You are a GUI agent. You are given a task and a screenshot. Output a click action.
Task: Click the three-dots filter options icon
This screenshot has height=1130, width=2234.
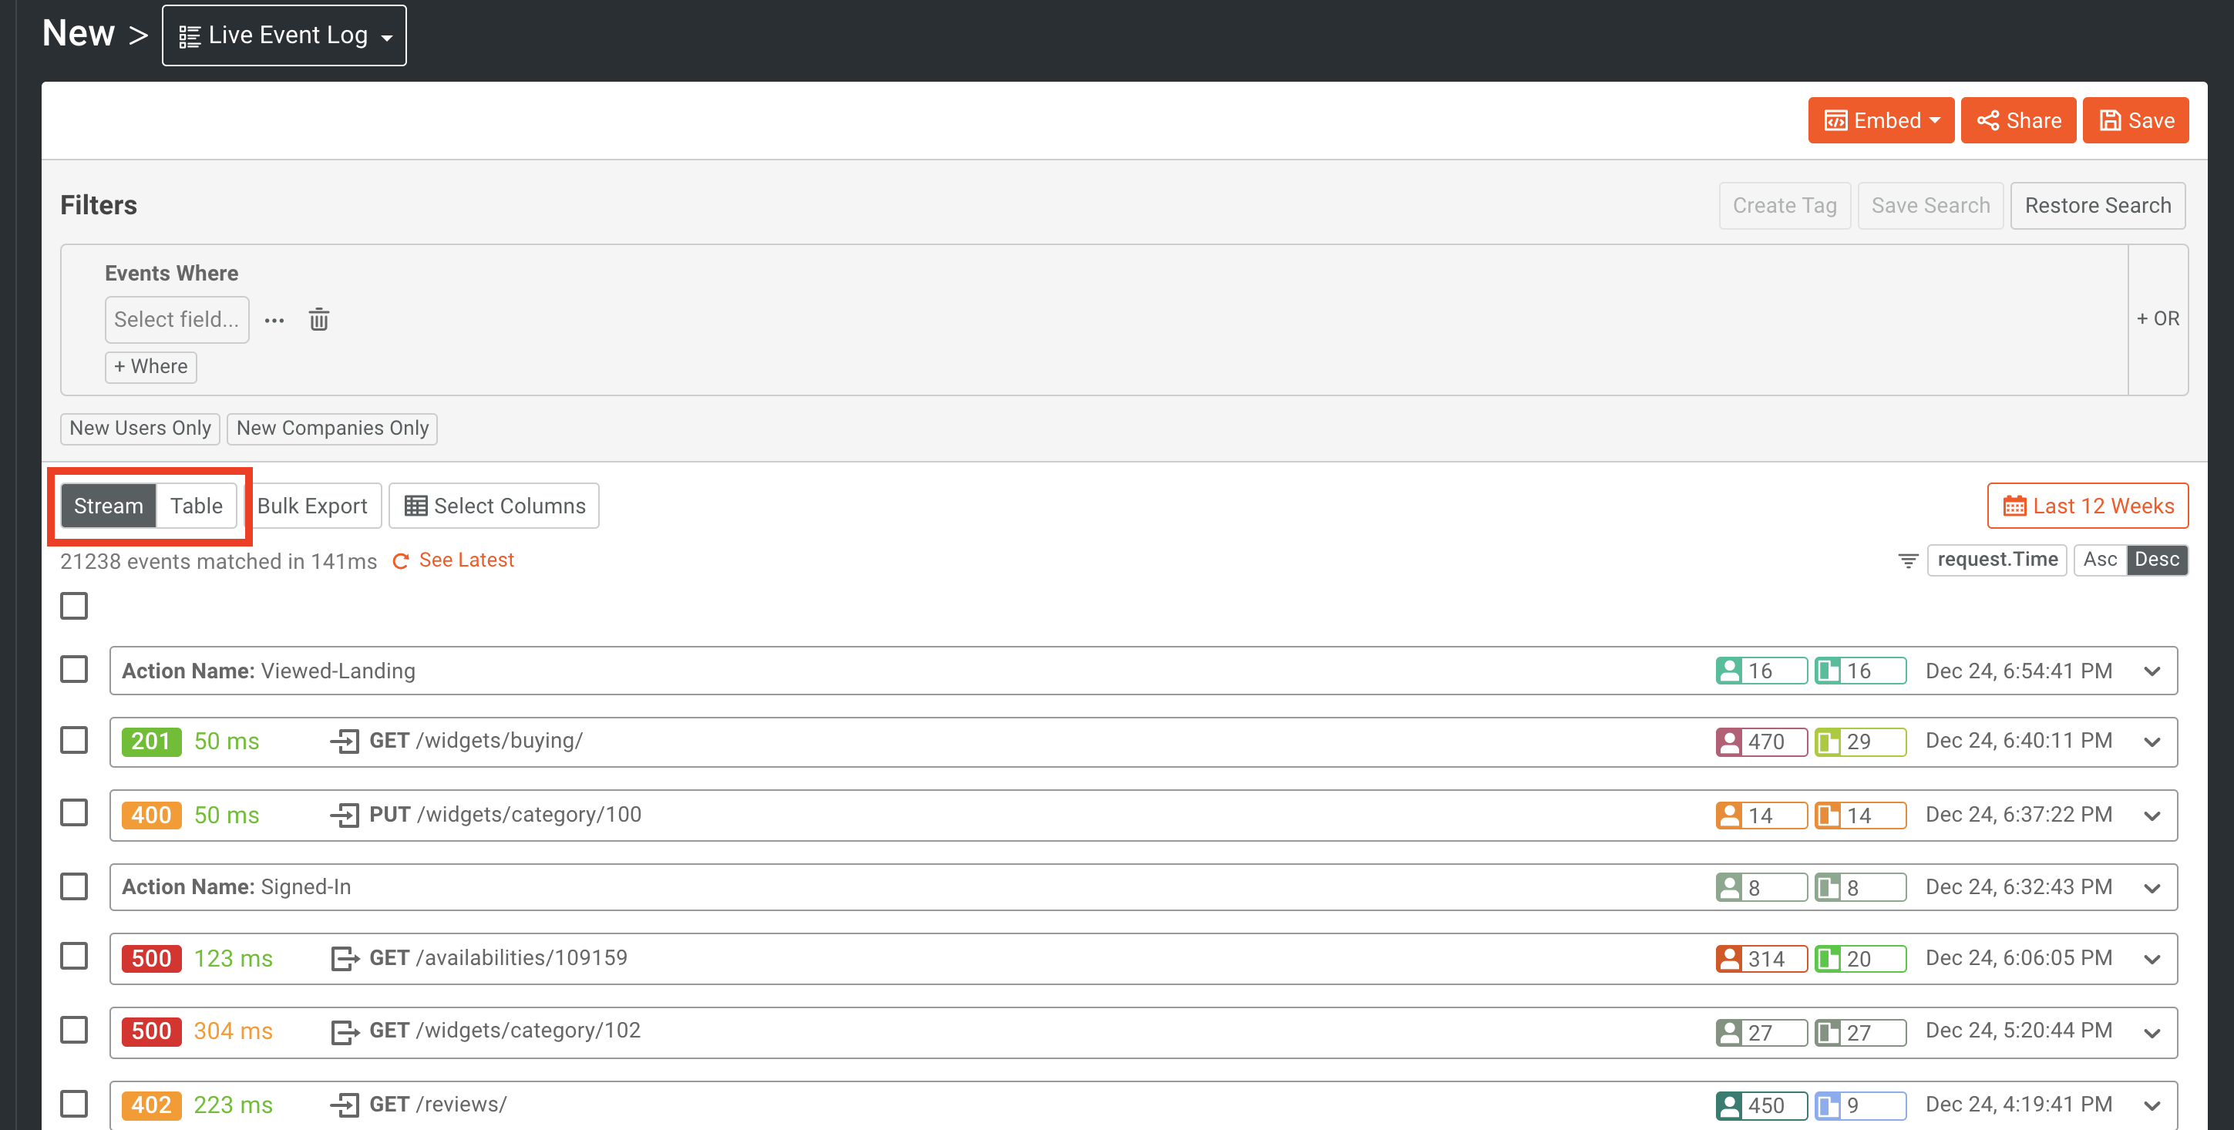[274, 320]
